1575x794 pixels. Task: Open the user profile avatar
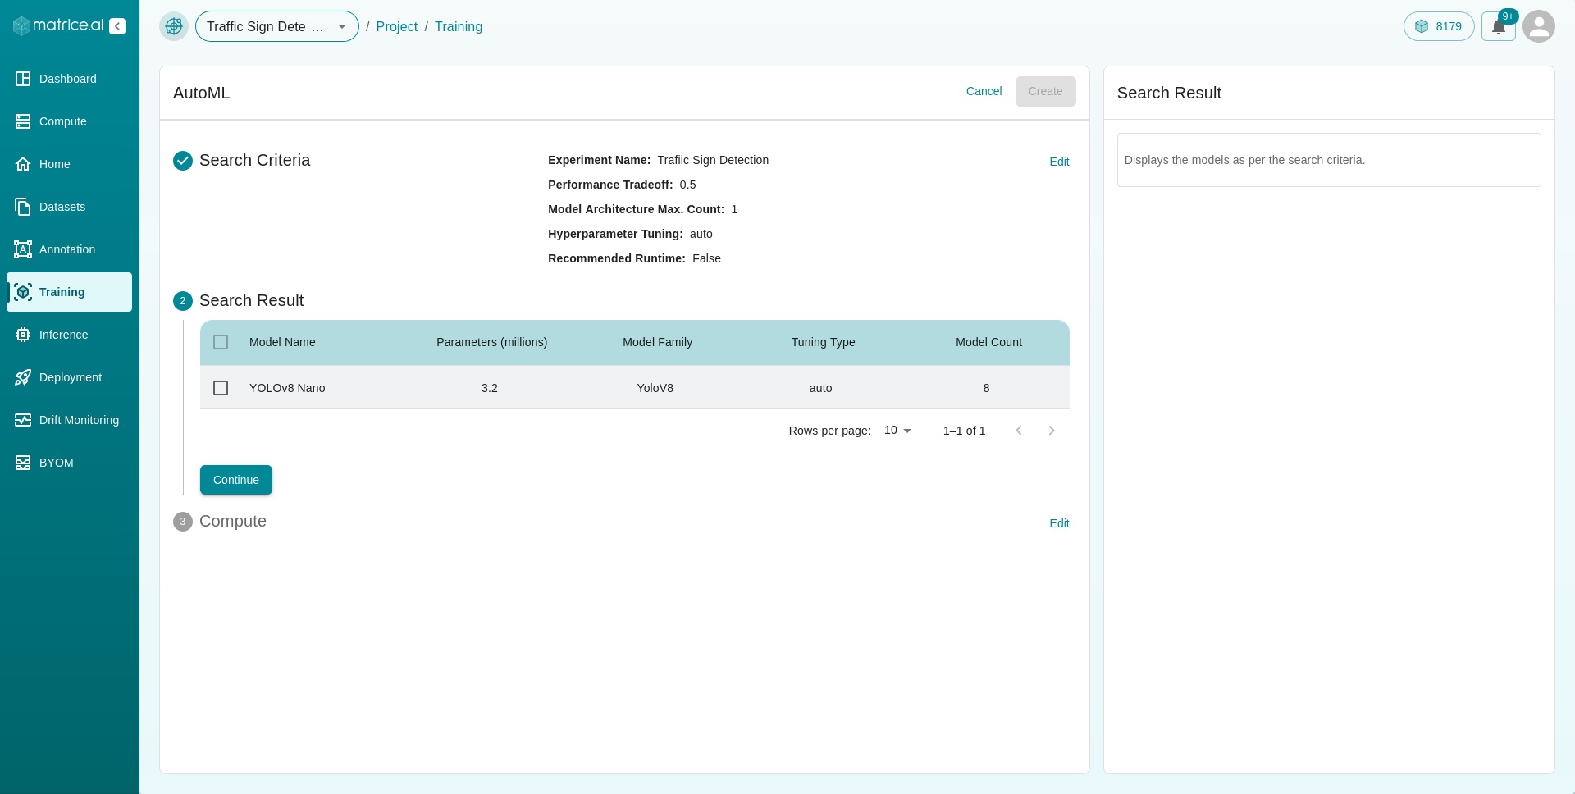click(1539, 26)
